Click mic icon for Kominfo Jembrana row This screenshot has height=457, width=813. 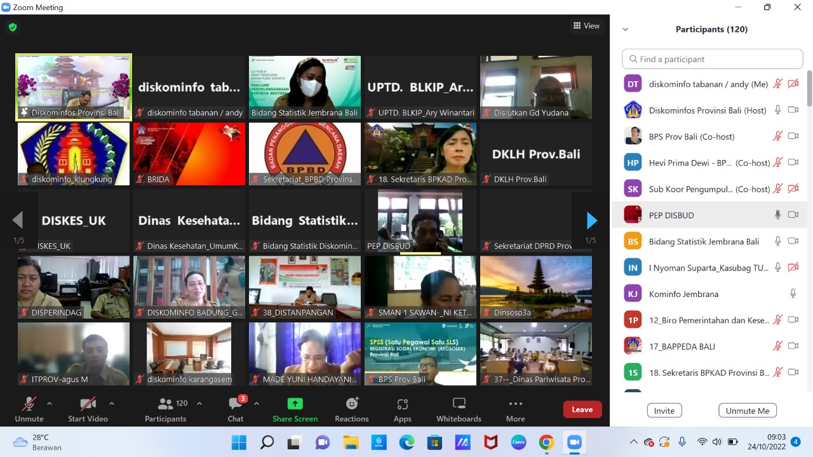(x=793, y=293)
